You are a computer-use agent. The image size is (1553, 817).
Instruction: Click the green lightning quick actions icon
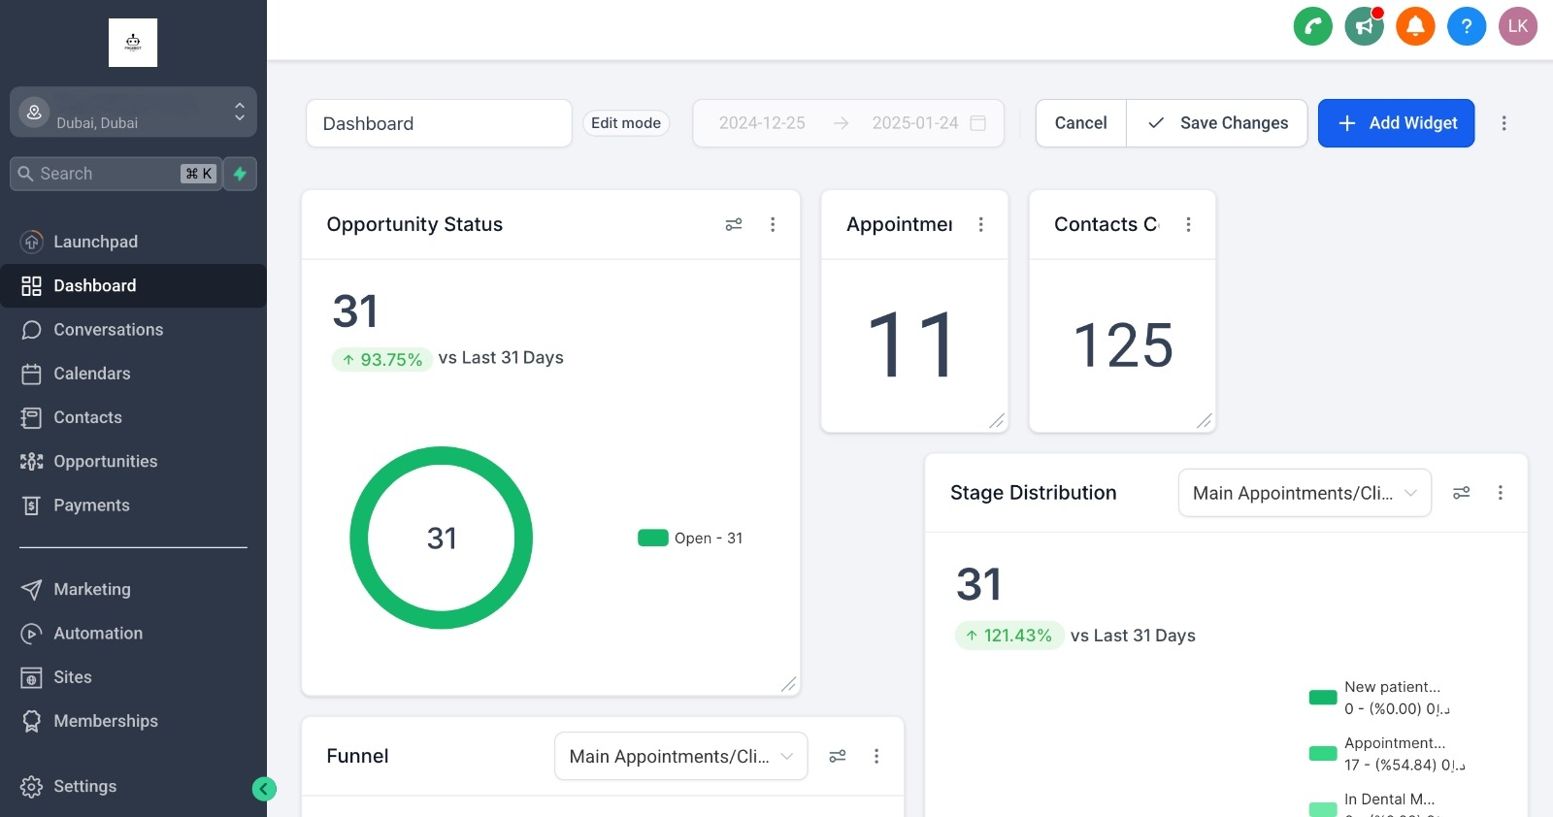click(240, 174)
